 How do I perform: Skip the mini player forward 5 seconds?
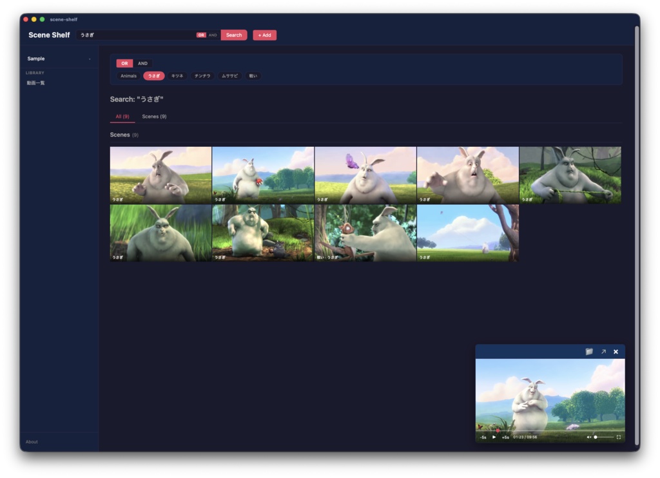pos(505,437)
